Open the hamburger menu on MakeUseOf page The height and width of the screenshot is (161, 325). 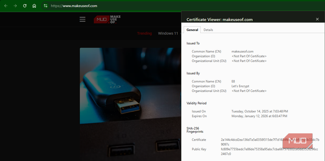coord(82,19)
